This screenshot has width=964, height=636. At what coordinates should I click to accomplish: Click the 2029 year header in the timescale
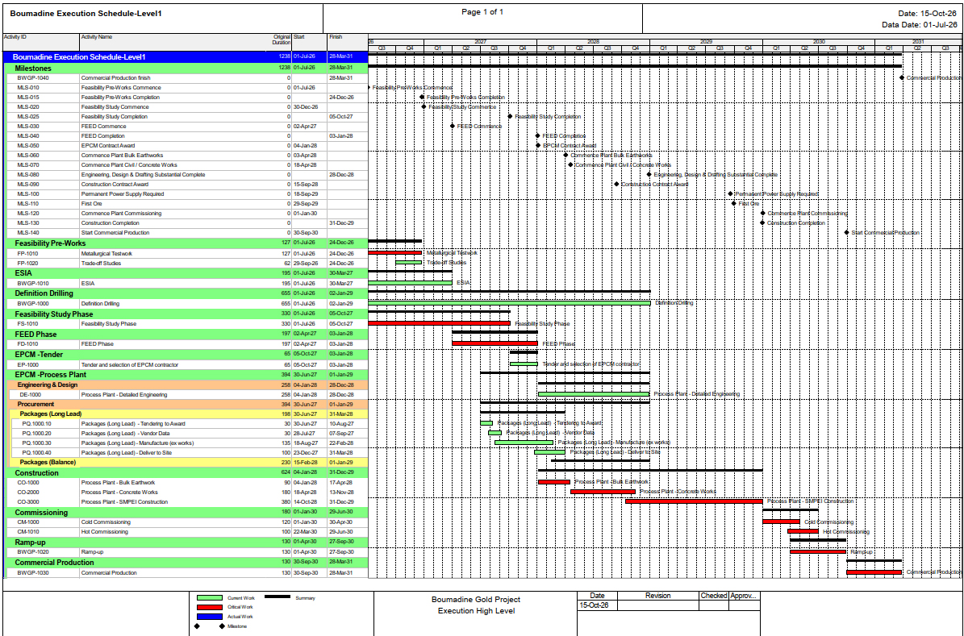(706, 42)
